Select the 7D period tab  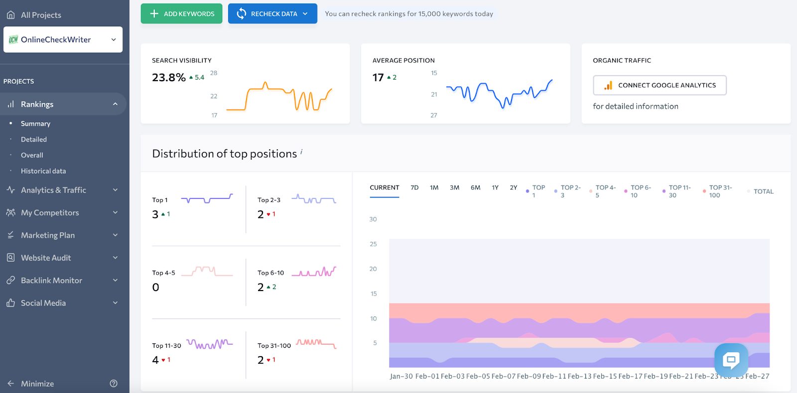coord(414,188)
